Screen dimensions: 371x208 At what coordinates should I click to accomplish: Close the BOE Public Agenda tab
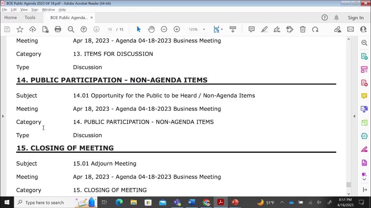[92, 18]
